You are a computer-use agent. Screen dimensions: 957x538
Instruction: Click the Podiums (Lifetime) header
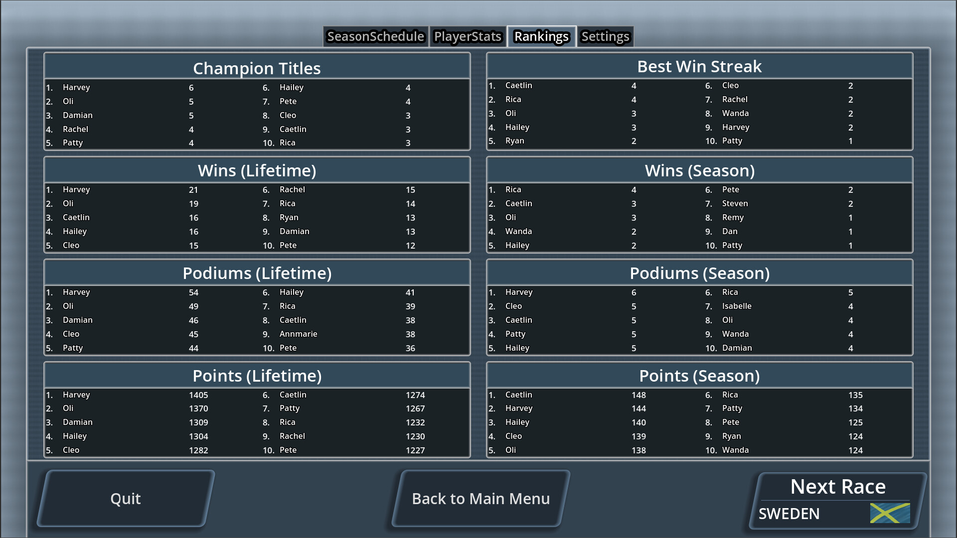tap(257, 272)
